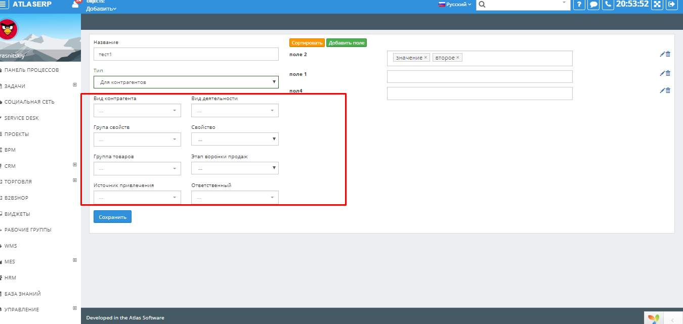Expand the 'УПРАВЛЕНИЕ' sidebar submenu

75,308
